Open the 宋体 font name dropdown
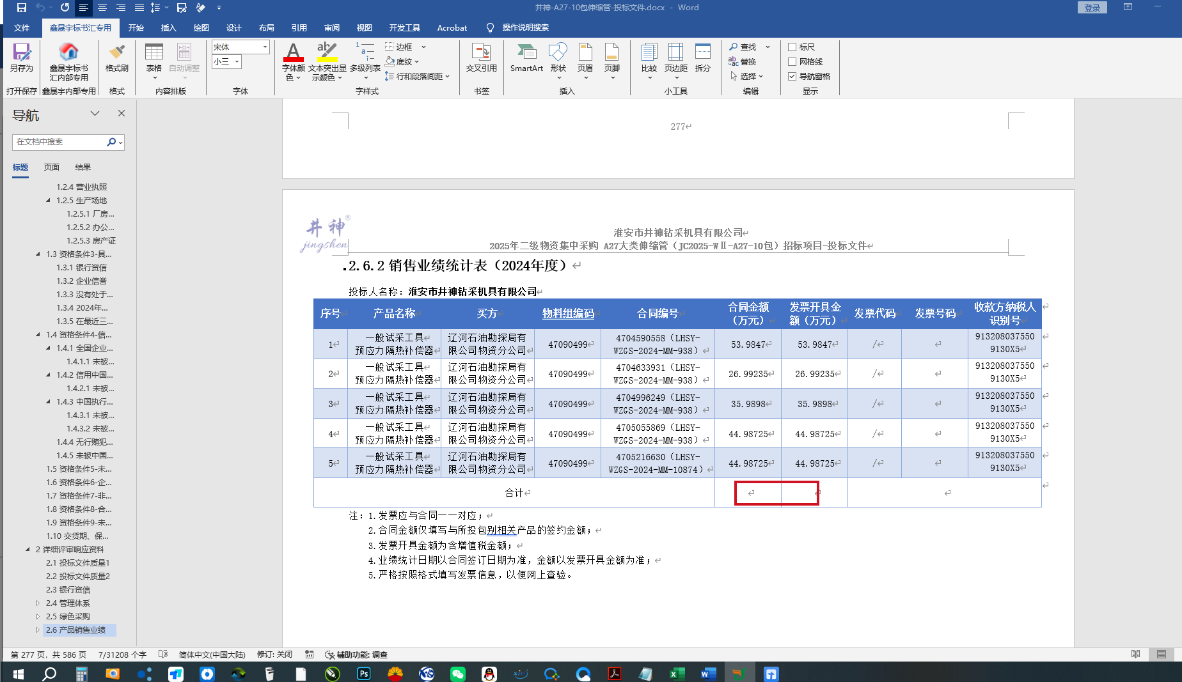Image resolution: width=1182 pixels, height=682 pixels. 265,47
